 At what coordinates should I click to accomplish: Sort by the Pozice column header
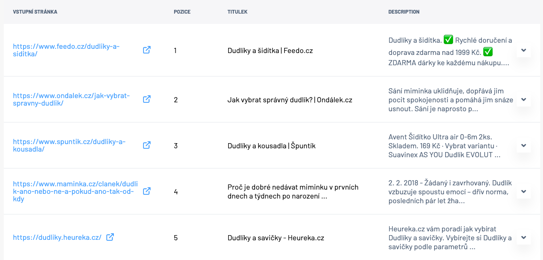click(182, 12)
